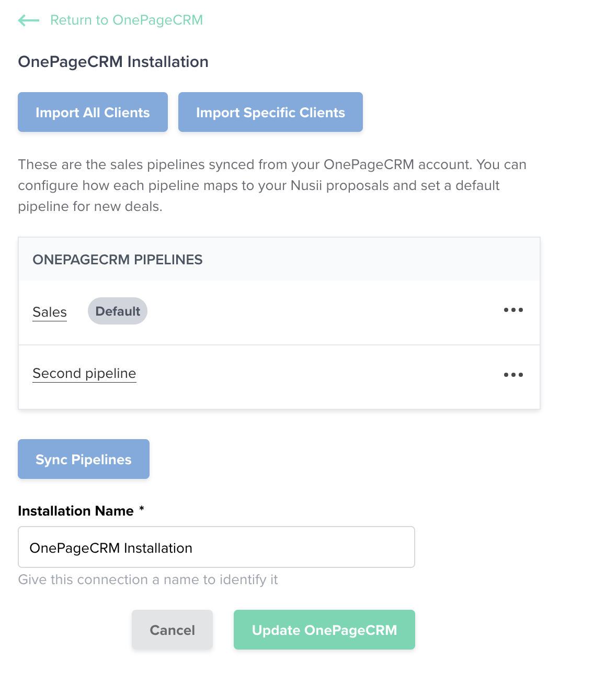594x693 pixels.
Task: Click Import Specific Clients
Action: tap(270, 111)
